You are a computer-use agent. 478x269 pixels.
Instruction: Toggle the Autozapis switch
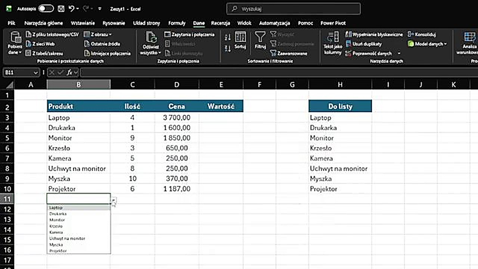(46, 9)
